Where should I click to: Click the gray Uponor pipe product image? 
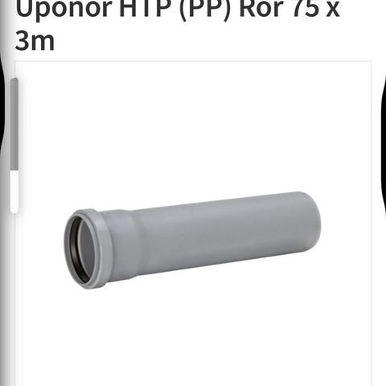[192, 240]
